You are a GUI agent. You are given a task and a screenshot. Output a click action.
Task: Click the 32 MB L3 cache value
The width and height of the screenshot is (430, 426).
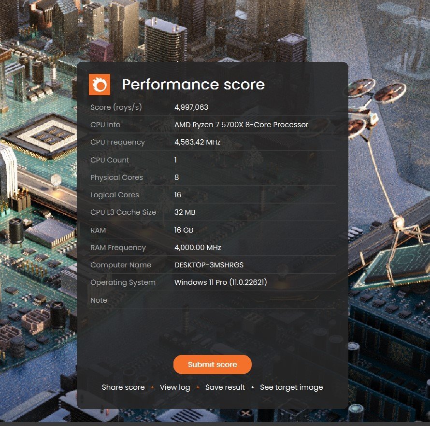(185, 212)
